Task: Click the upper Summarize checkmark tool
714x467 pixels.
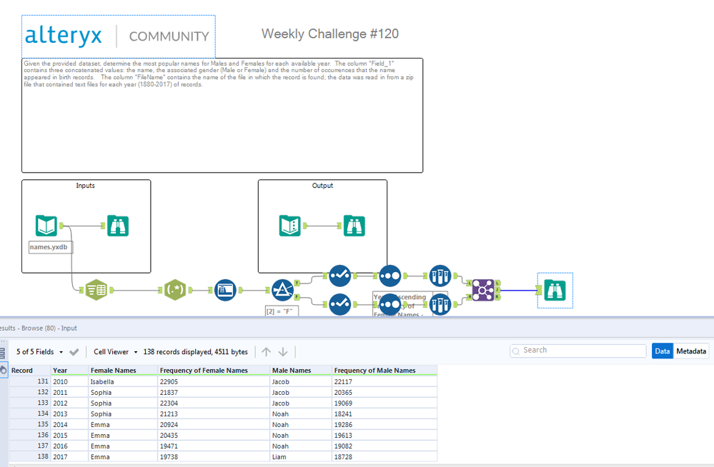Action: tap(339, 276)
